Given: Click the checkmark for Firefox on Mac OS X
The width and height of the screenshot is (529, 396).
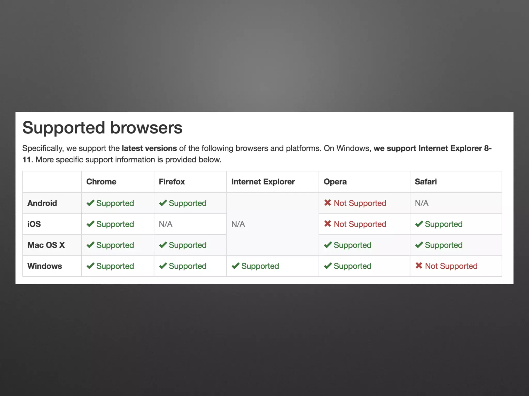Looking at the screenshot, I should [163, 245].
